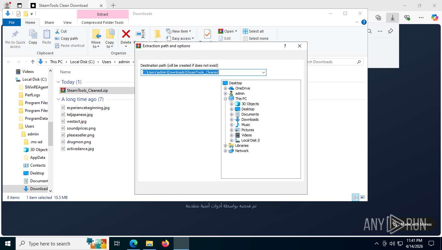Click the Select none option

(x=255, y=38)
